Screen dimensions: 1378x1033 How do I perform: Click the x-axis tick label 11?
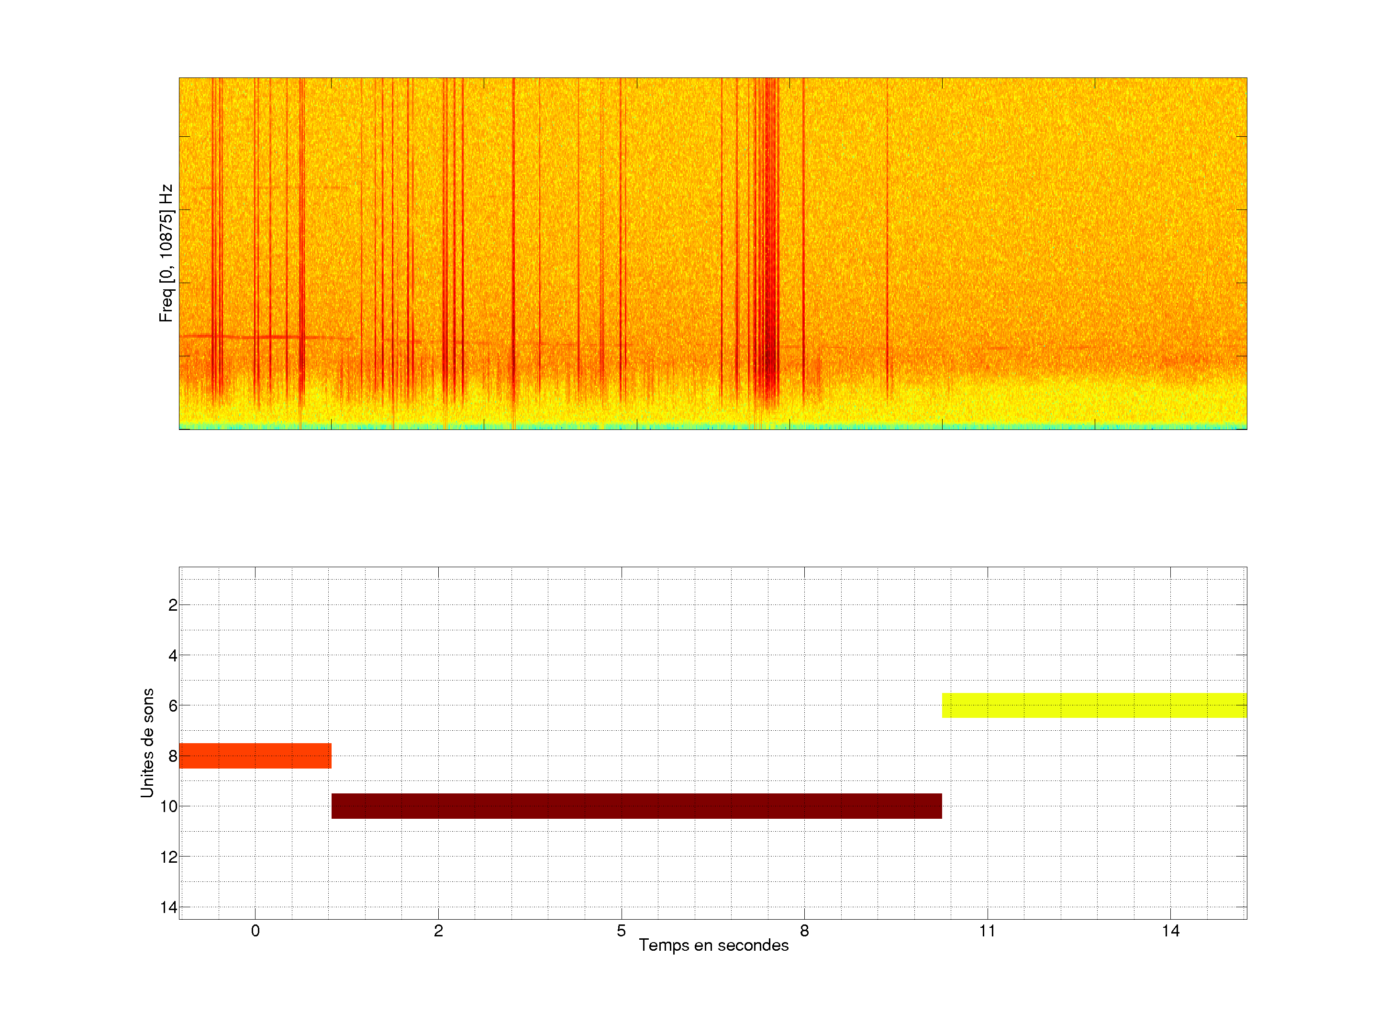pos(987,931)
